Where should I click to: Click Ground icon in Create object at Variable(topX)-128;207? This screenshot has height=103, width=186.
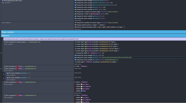tap(85, 51)
